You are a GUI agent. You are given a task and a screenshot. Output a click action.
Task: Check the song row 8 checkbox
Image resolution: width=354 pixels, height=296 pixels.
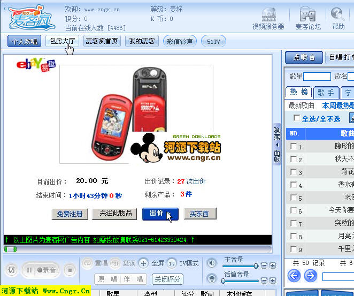tap(294, 237)
